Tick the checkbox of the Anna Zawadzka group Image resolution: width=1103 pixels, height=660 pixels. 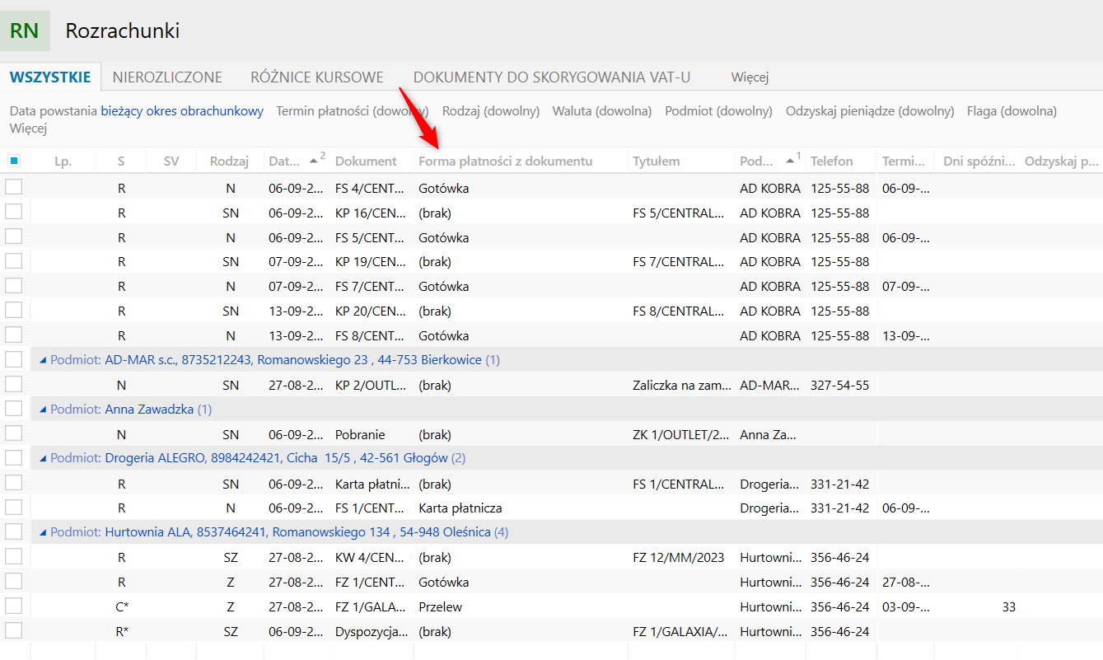coord(13,409)
